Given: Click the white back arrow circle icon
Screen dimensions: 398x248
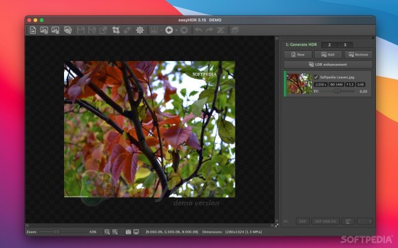Looking at the screenshot, I should 169,30.
